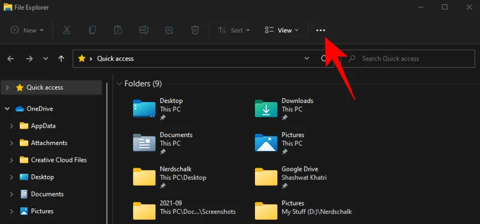Click the Search Quick access field
The width and height of the screenshot is (480, 224).
click(x=408, y=58)
